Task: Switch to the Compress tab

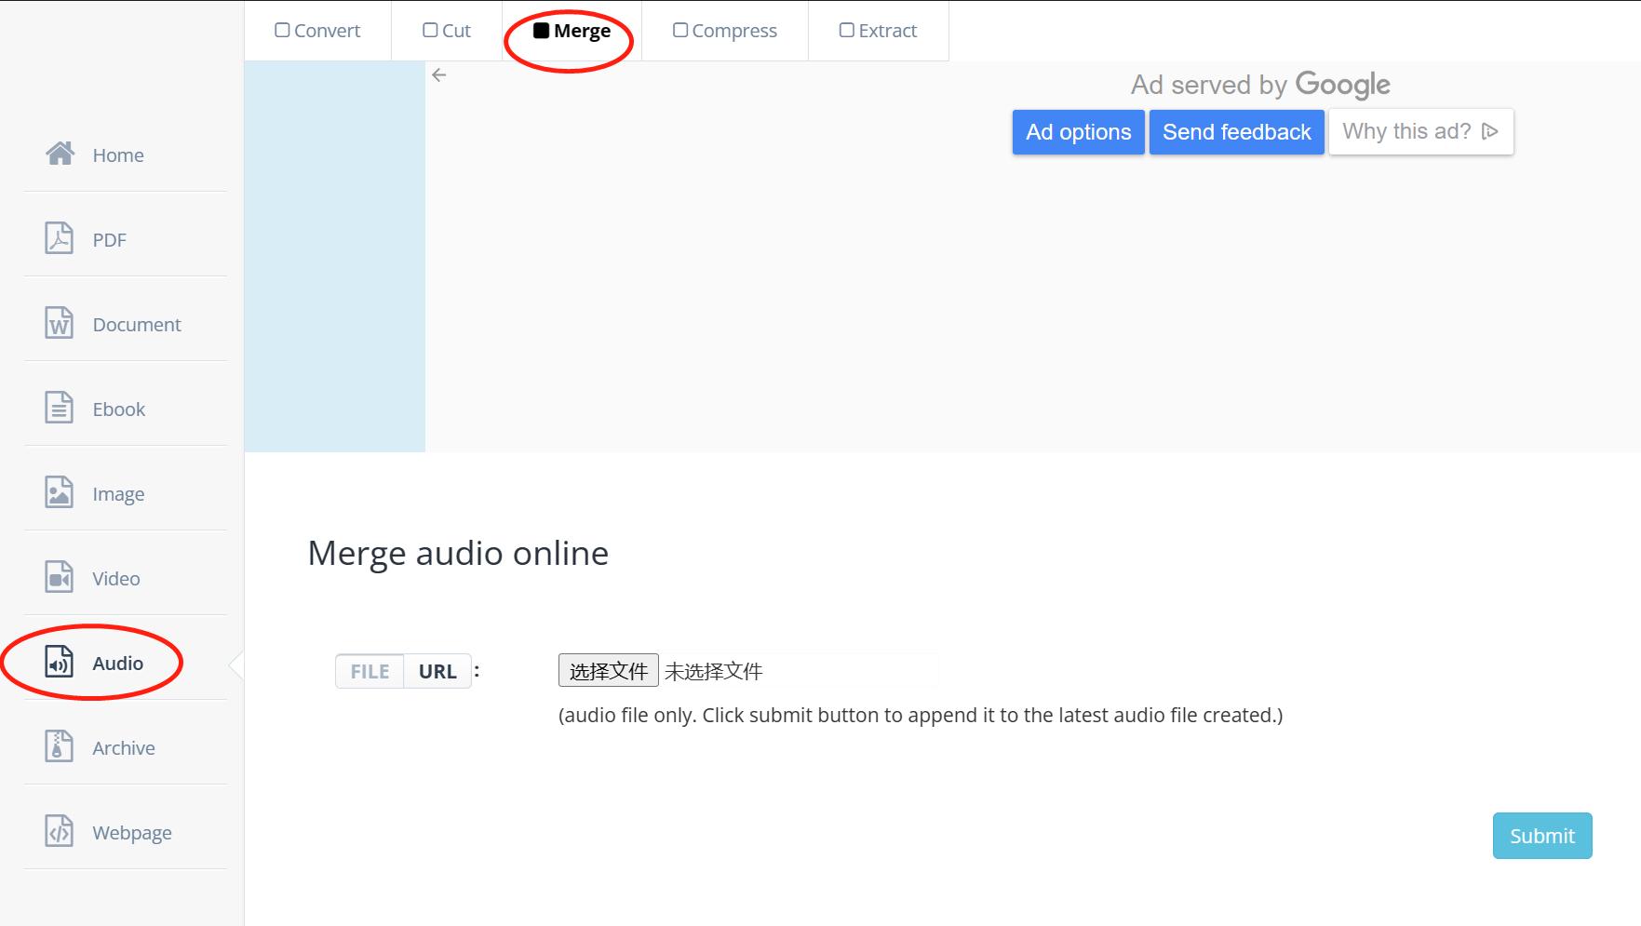Action: pyautogui.click(x=725, y=30)
